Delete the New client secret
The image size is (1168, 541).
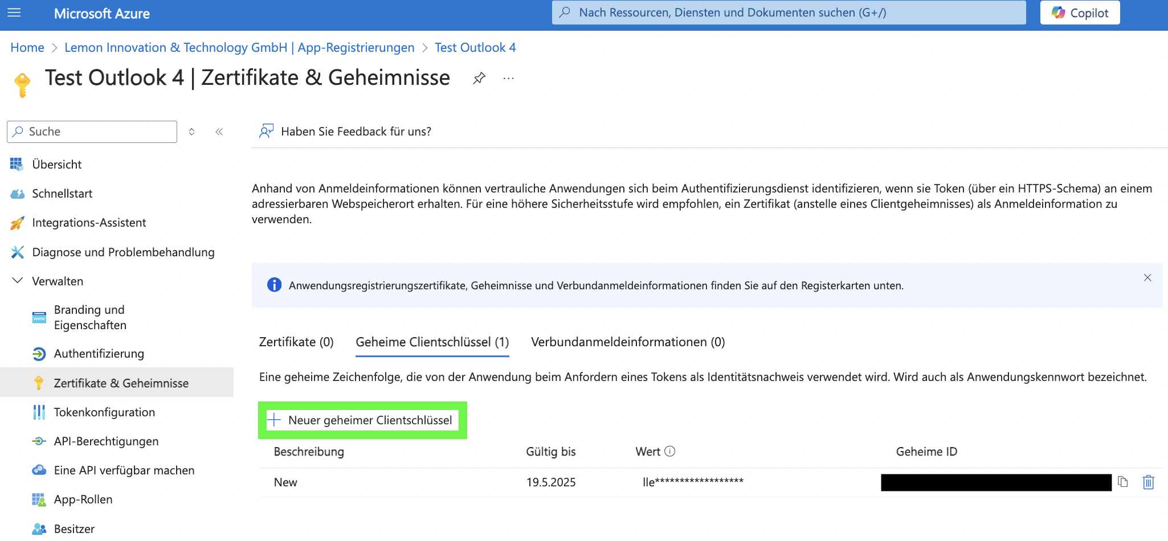click(x=1149, y=482)
